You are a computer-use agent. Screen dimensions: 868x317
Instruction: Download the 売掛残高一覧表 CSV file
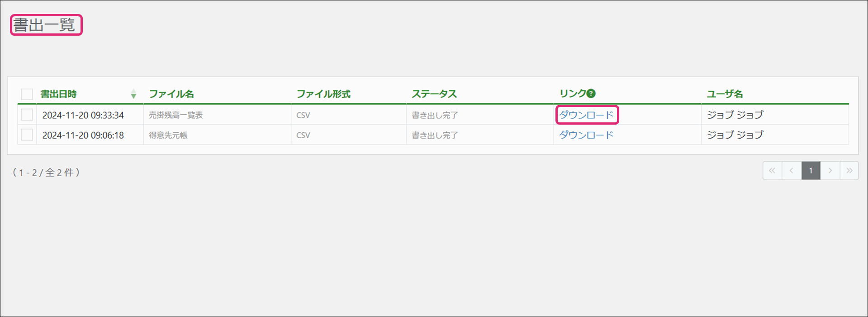(586, 115)
